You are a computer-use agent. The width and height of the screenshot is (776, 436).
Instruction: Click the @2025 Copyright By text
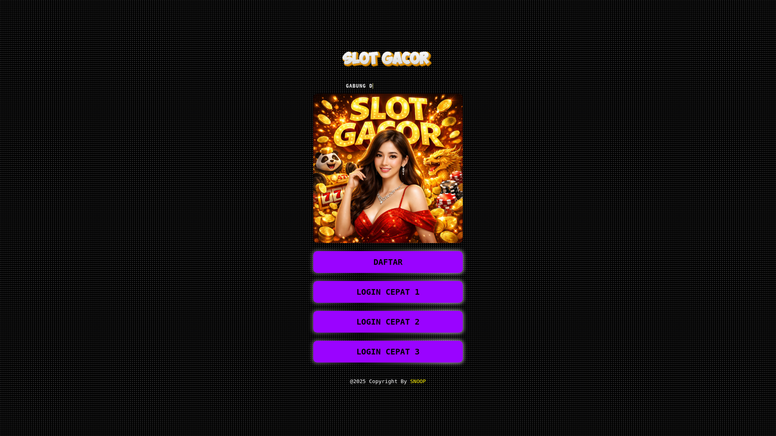coord(378,381)
